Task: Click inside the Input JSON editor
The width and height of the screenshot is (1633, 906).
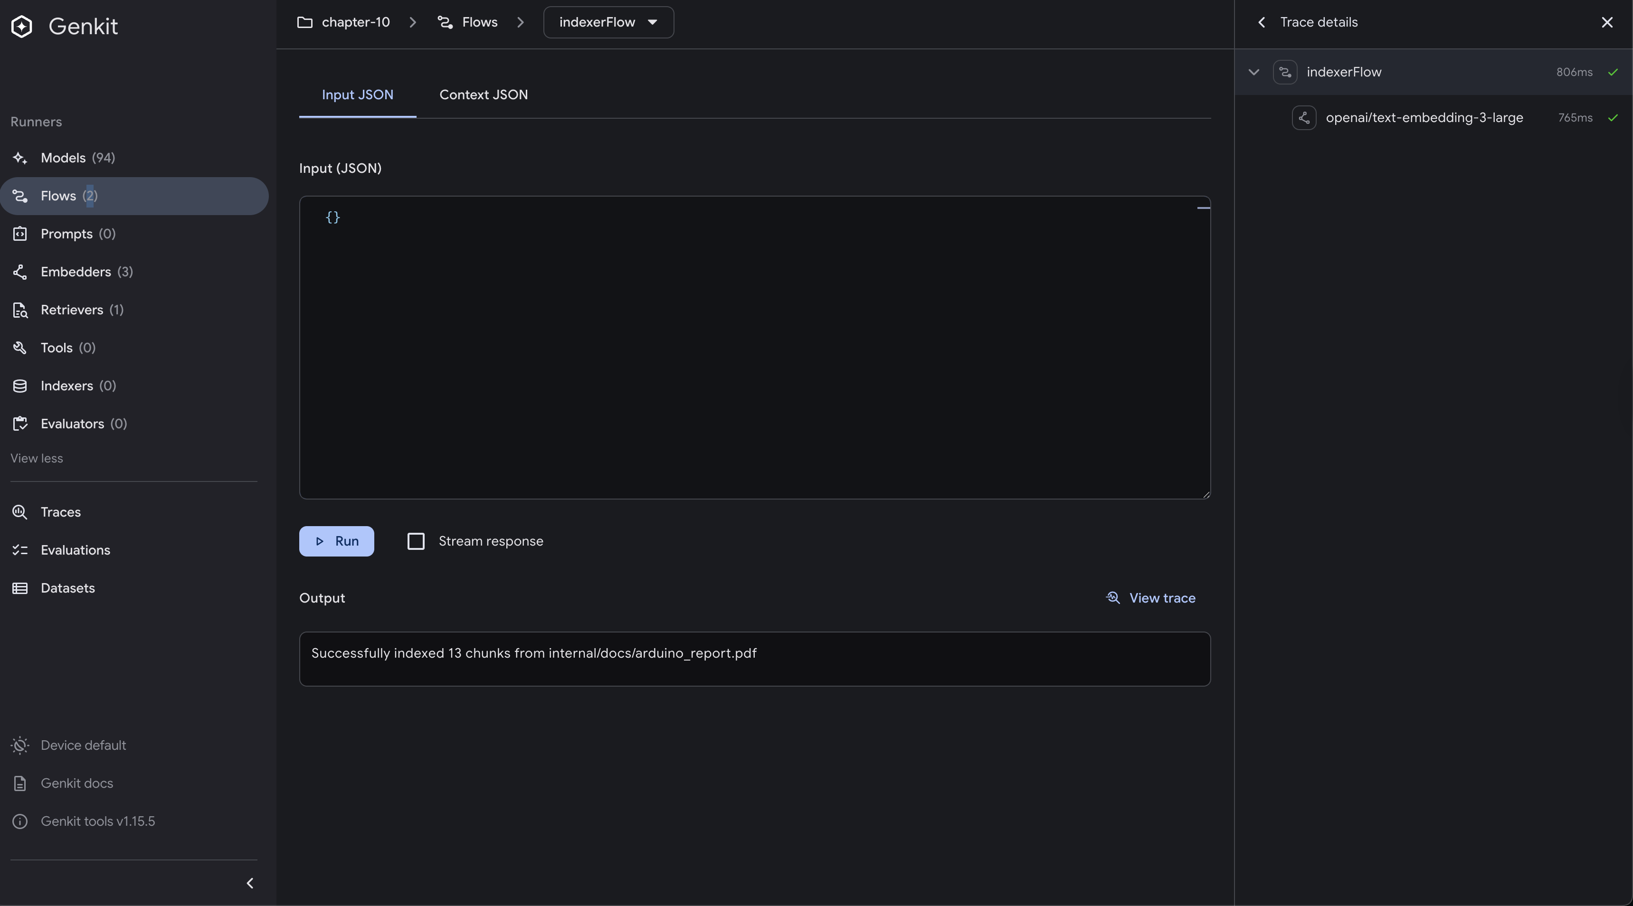Action: click(x=754, y=347)
